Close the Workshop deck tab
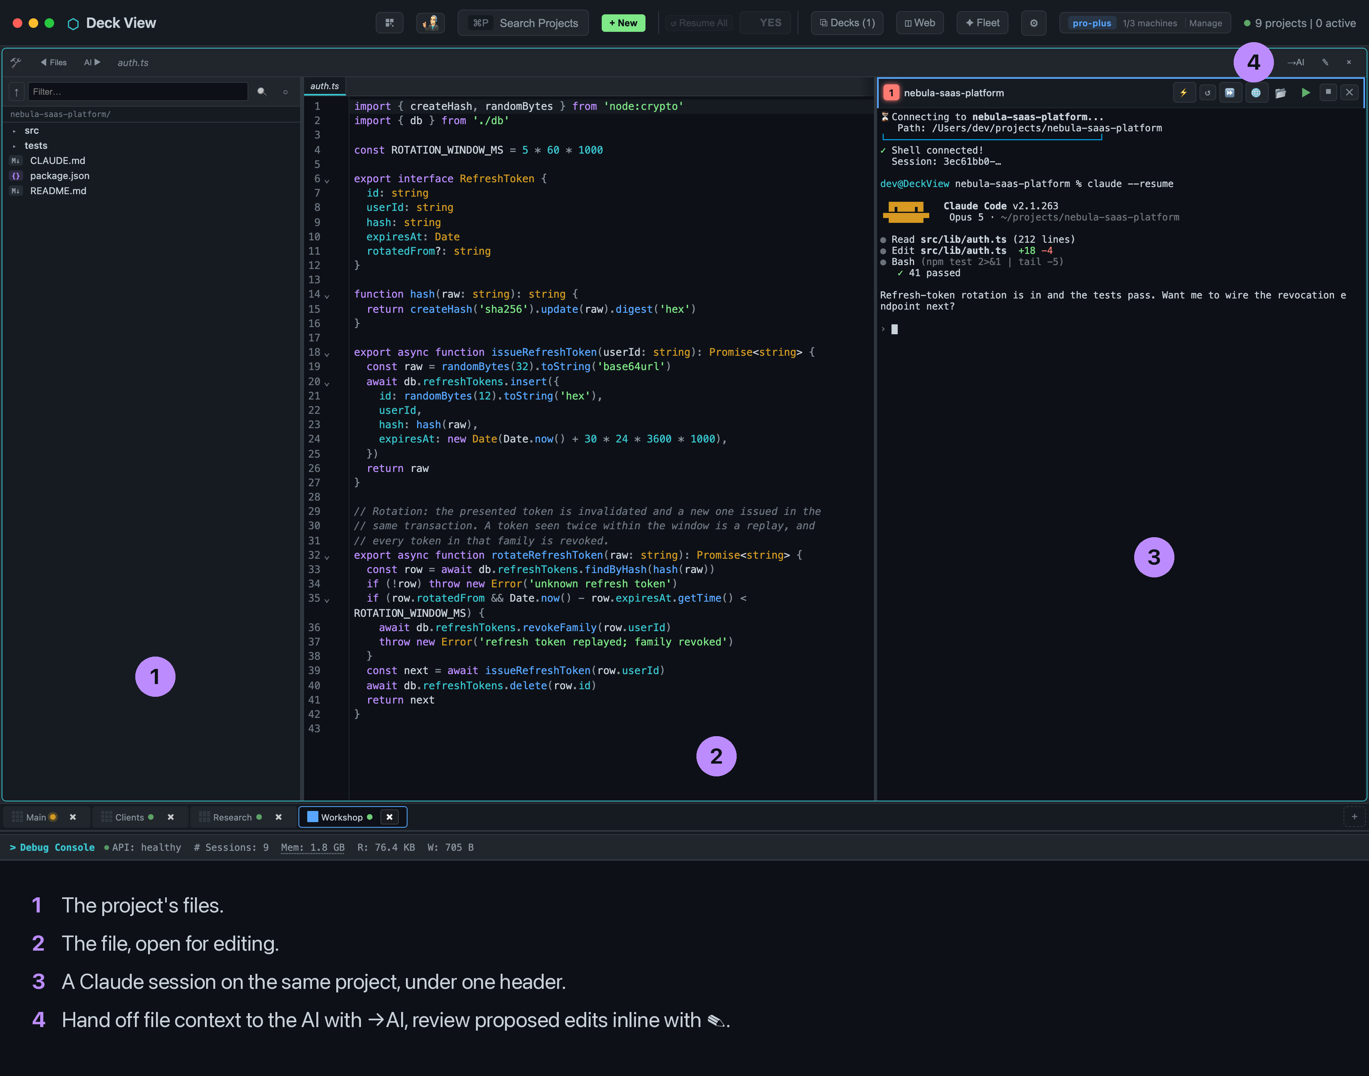This screenshot has width=1369, height=1076. (x=389, y=817)
